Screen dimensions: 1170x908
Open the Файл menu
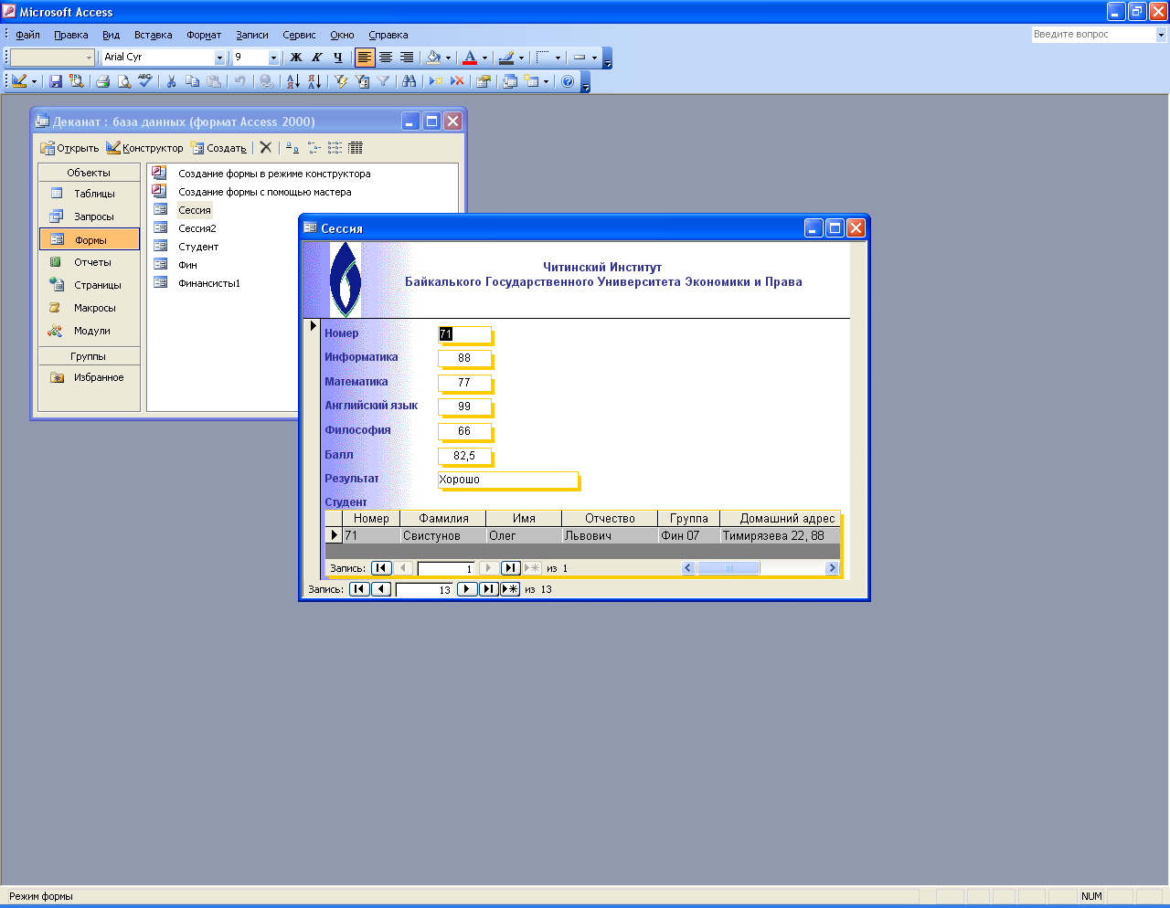27,35
